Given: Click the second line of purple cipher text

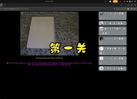Looking at the screenshot, I should pos(49,65).
